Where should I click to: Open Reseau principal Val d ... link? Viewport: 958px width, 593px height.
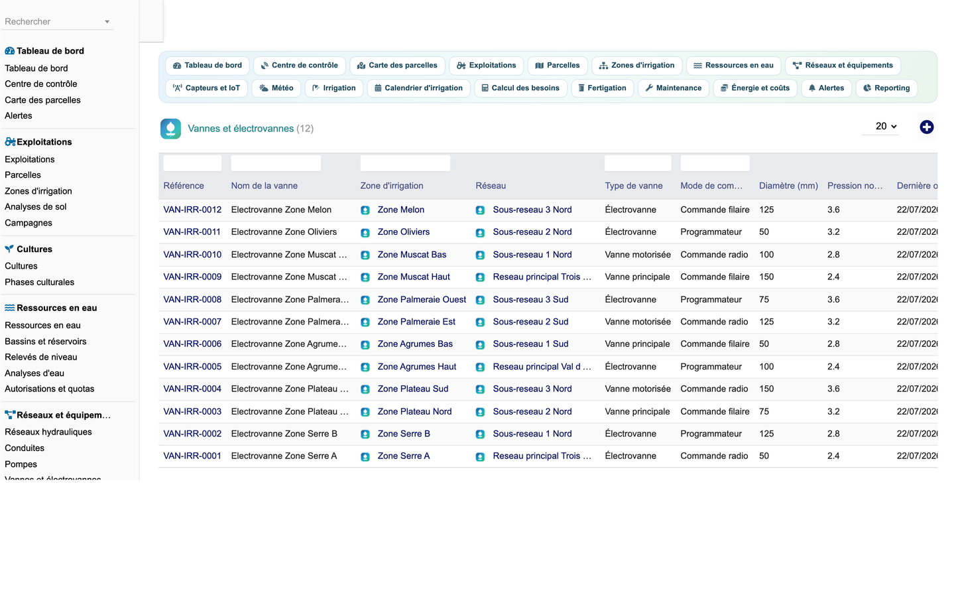[x=542, y=366]
